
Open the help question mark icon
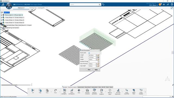coord(172,5)
